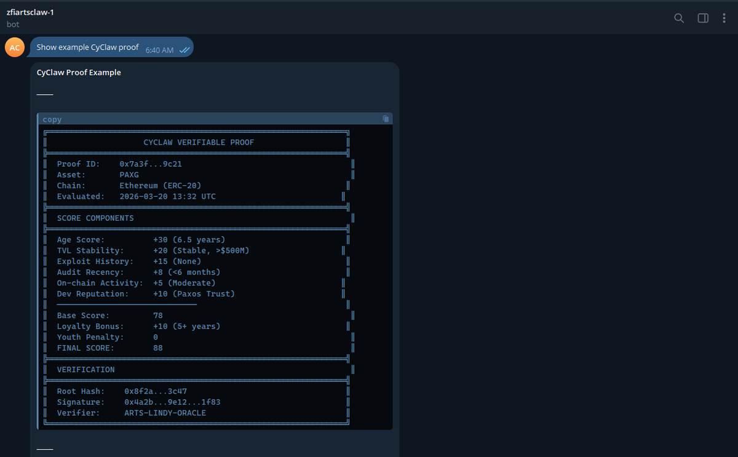Viewport: 738px width, 457px height.
Task: Select the 'Show example CyClaw proof' message
Action: click(87, 47)
